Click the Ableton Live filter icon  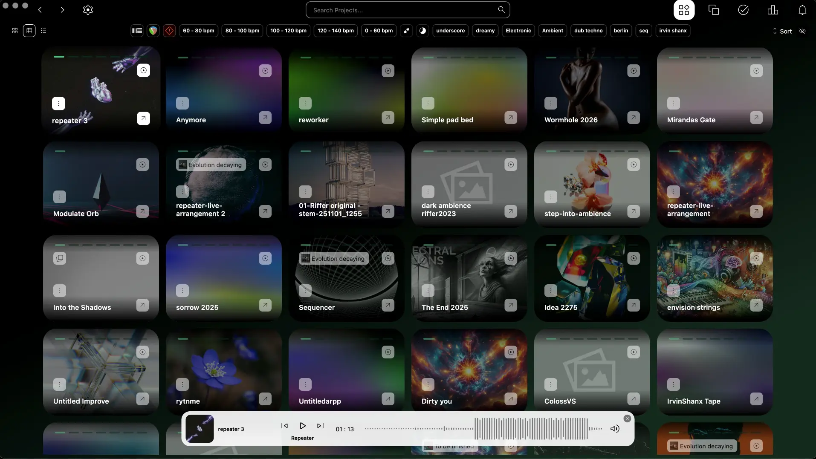(x=136, y=31)
